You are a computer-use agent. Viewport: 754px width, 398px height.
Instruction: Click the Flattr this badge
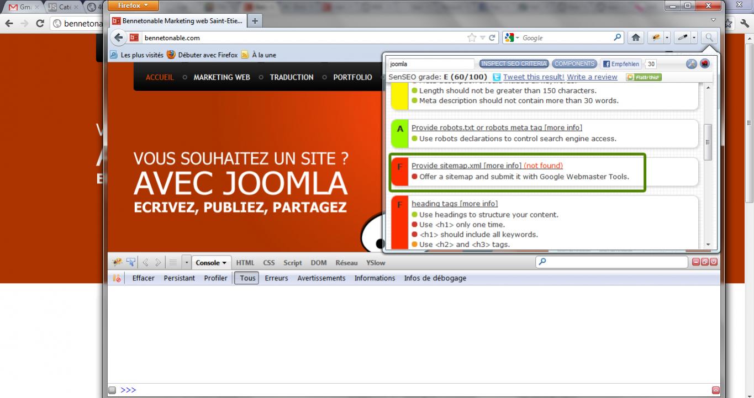pyautogui.click(x=644, y=77)
